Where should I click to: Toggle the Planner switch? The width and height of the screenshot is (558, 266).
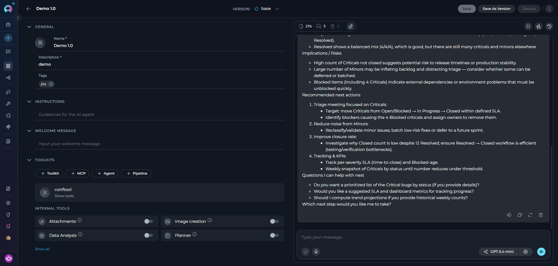click(274, 235)
